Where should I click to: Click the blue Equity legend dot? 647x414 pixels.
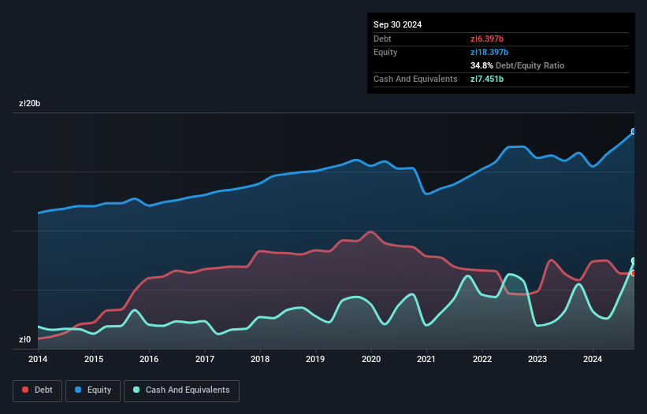coord(78,390)
